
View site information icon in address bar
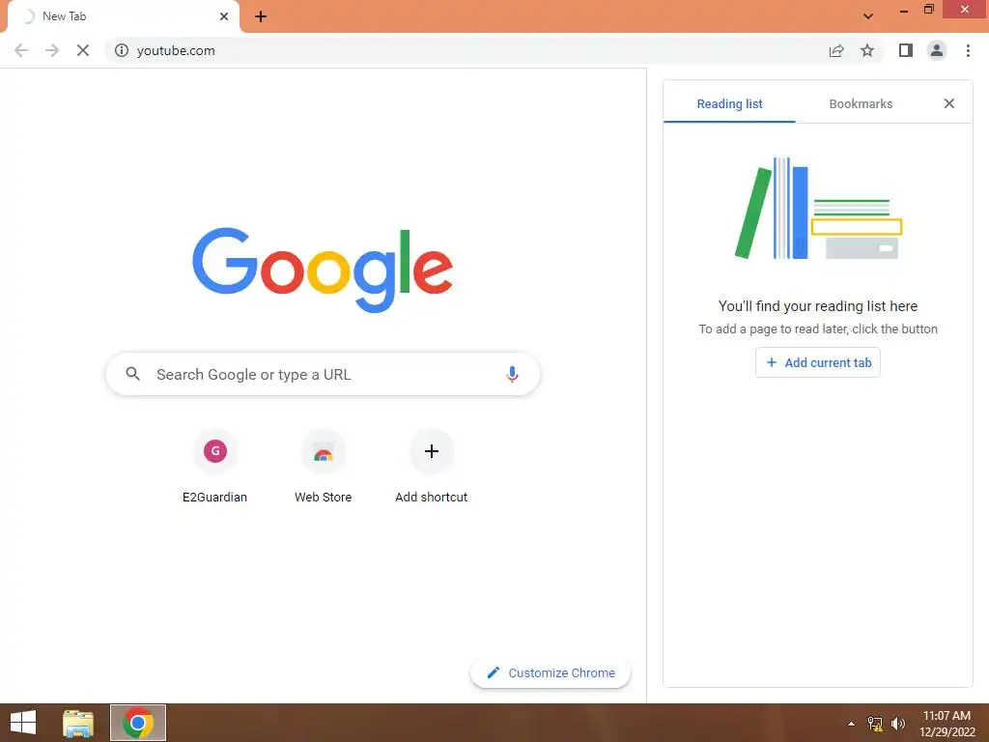click(122, 50)
